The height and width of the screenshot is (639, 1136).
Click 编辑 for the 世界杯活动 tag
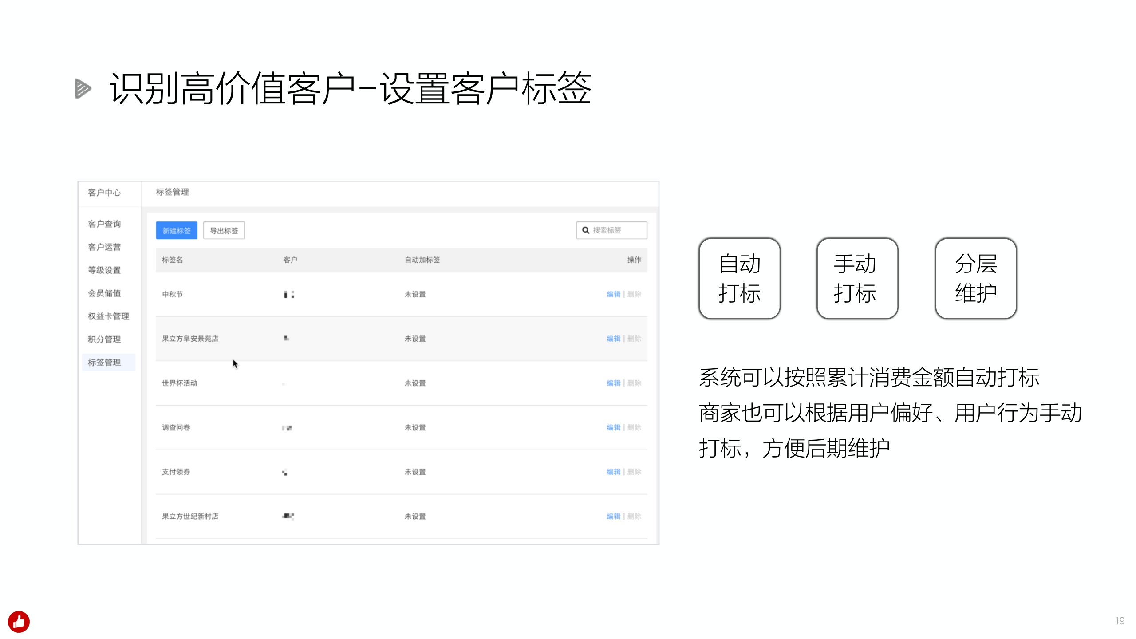click(x=614, y=383)
